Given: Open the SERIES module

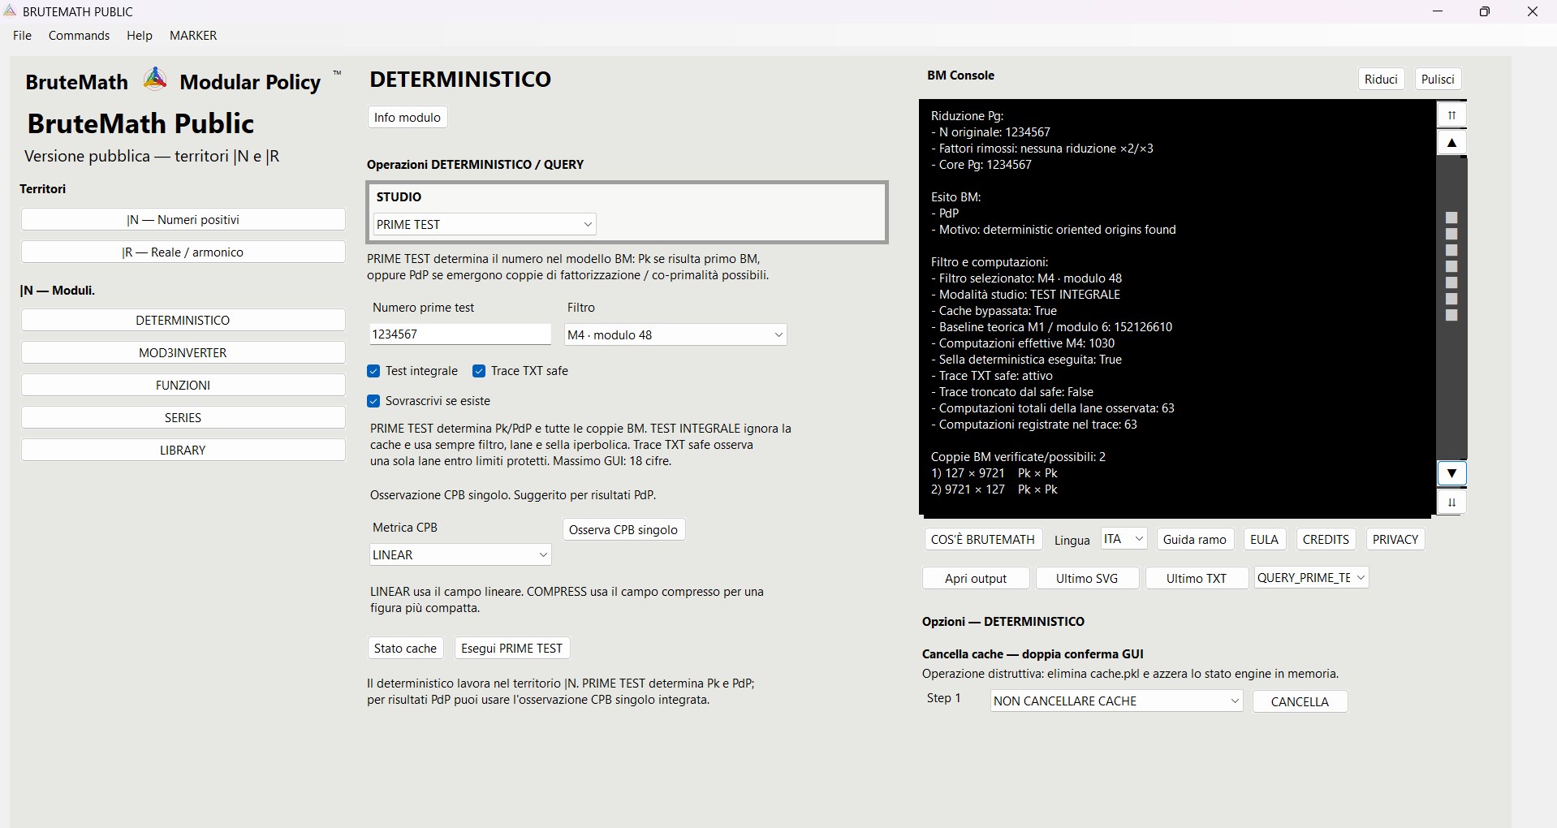Looking at the screenshot, I should (183, 417).
